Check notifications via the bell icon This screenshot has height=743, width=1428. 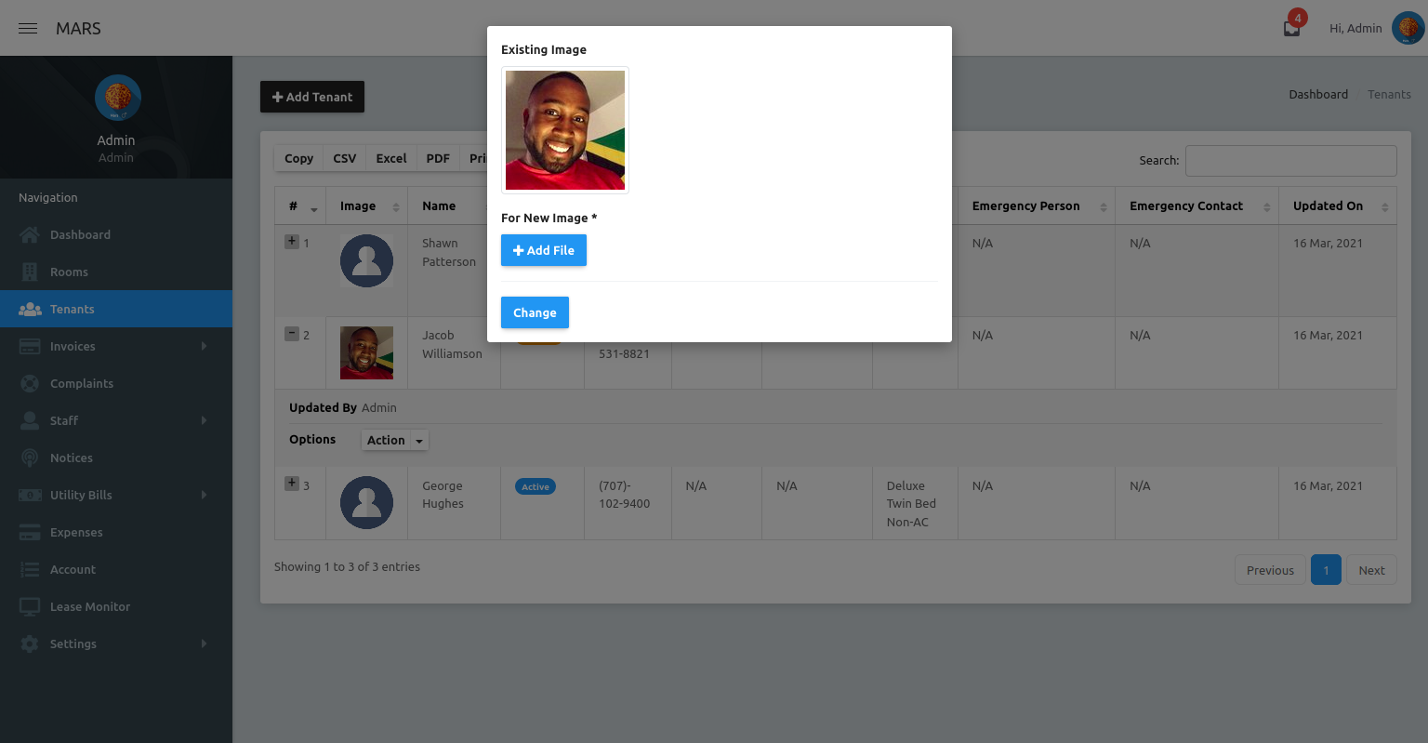[1291, 29]
